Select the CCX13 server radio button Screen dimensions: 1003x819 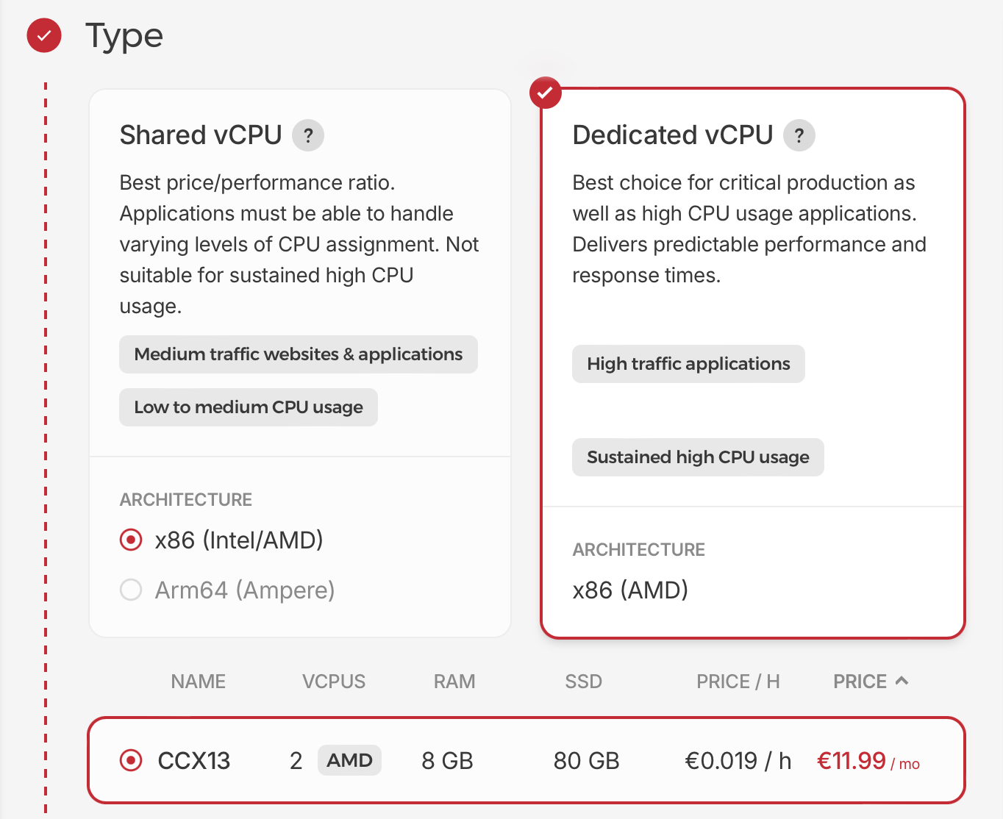click(x=131, y=760)
